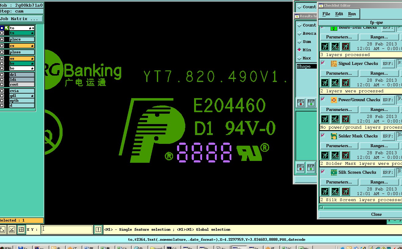The image size is (402, 249).
Task: Click Silk Screen Checks running-man icon with red mark
Action: (335, 191)
